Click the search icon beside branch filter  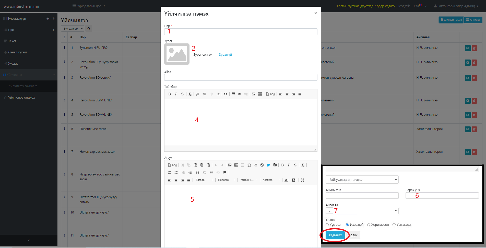[x=89, y=29]
